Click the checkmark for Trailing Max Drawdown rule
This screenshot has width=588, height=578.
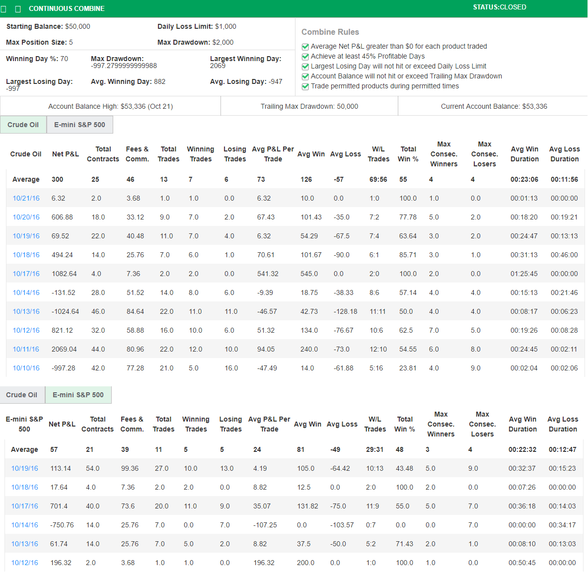click(305, 76)
